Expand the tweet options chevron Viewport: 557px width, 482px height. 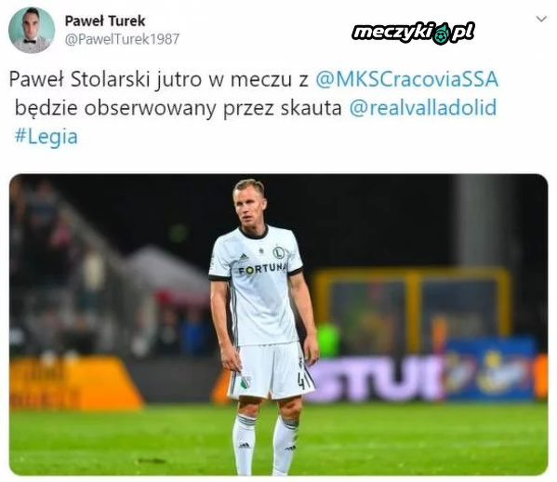pos(541,19)
